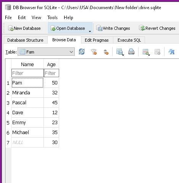Viewport: 179px width, 183px height.
Task: Open the Tools menu
Action: coord(52,18)
